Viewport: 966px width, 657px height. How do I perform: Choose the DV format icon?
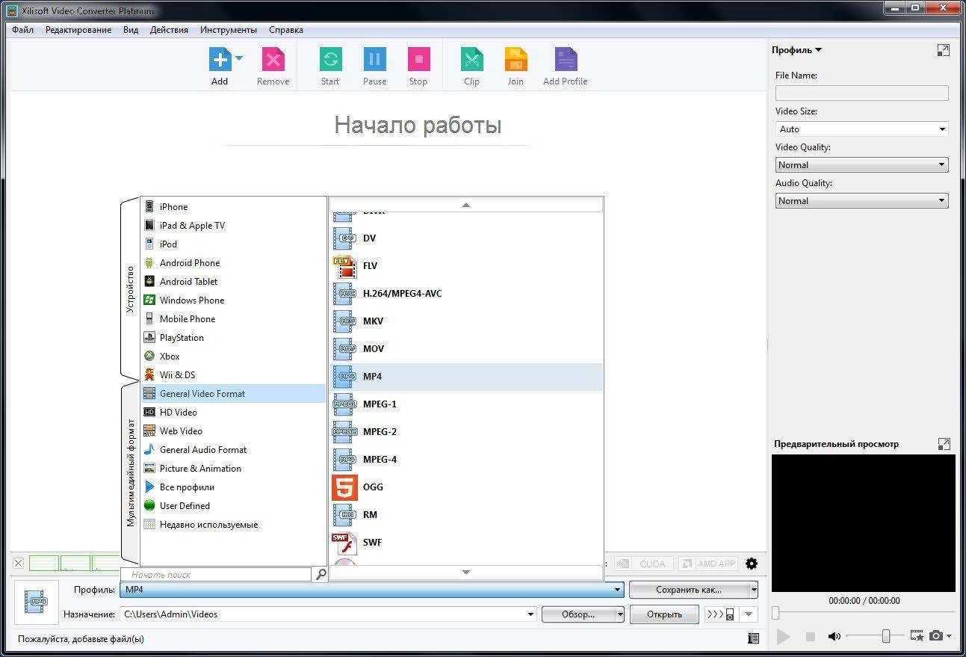point(344,238)
